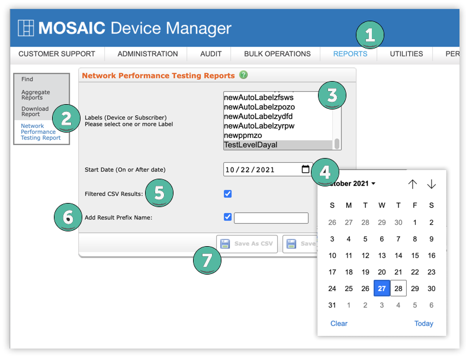Screen dimensions: 466x358
Task: Select label TestLevelDayal
Action: (x=278, y=145)
